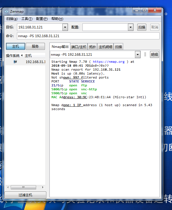Click the 取消 cancel button
The height and width of the screenshot is (210, 172).
155,27
